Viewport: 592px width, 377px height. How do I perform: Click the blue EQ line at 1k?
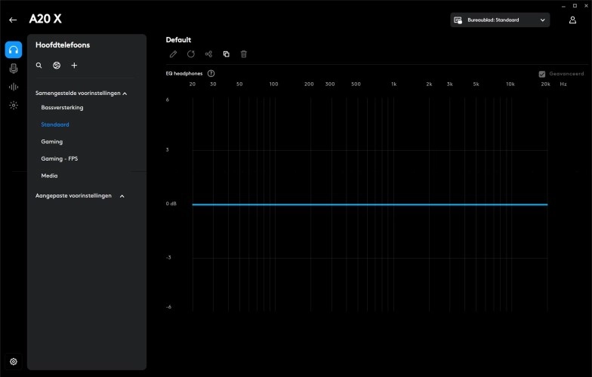pyautogui.click(x=393, y=204)
